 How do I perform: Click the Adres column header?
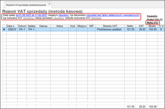pos(59,26)
